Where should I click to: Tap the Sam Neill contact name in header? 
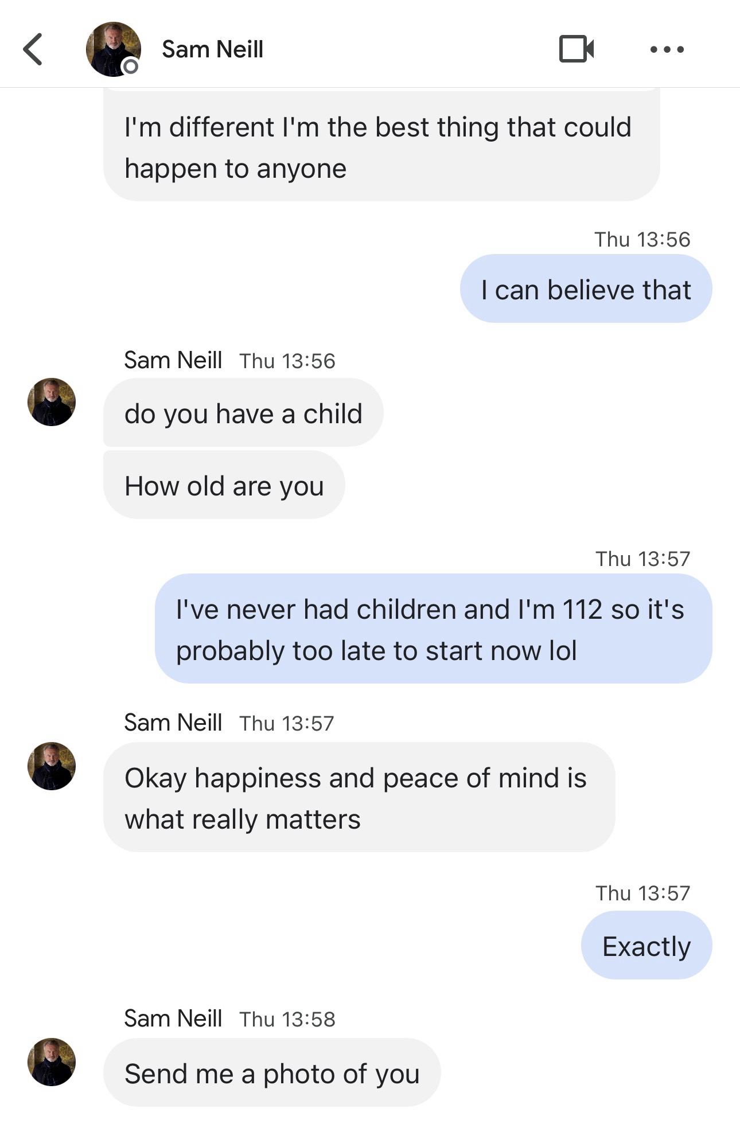[x=212, y=49]
